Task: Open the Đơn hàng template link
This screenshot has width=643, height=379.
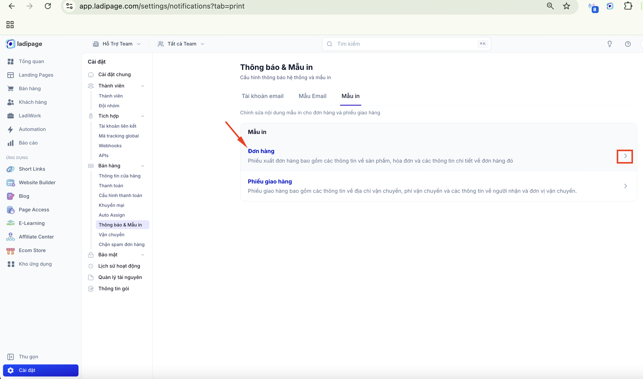Action: click(261, 151)
